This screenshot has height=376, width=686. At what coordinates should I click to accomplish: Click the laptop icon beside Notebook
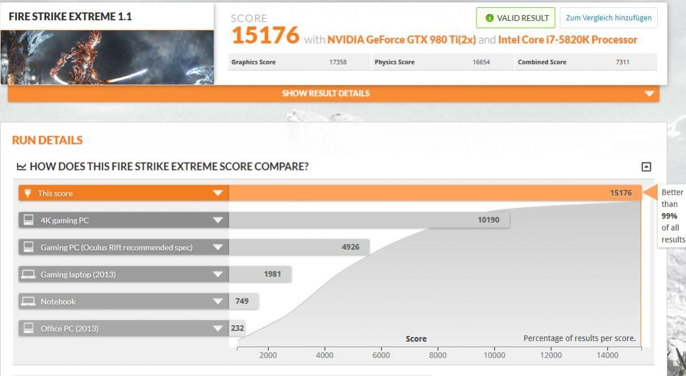[x=28, y=301]
